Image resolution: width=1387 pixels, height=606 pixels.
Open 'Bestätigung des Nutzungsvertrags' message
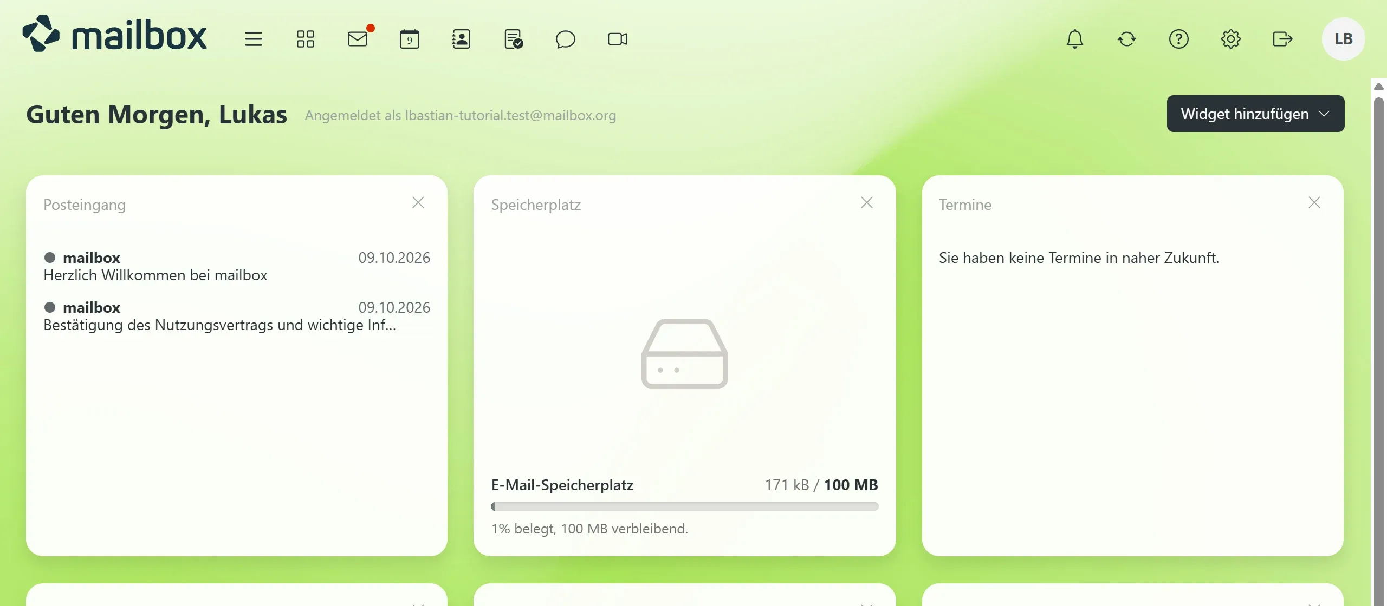pyautogui.click(x=237, y=316)
